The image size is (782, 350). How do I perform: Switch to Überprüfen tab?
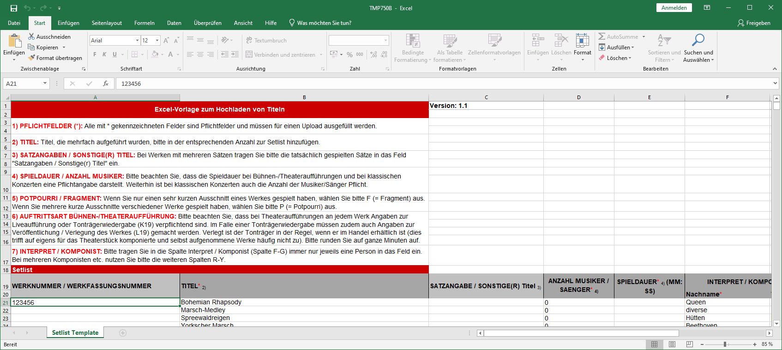[208, 23]
